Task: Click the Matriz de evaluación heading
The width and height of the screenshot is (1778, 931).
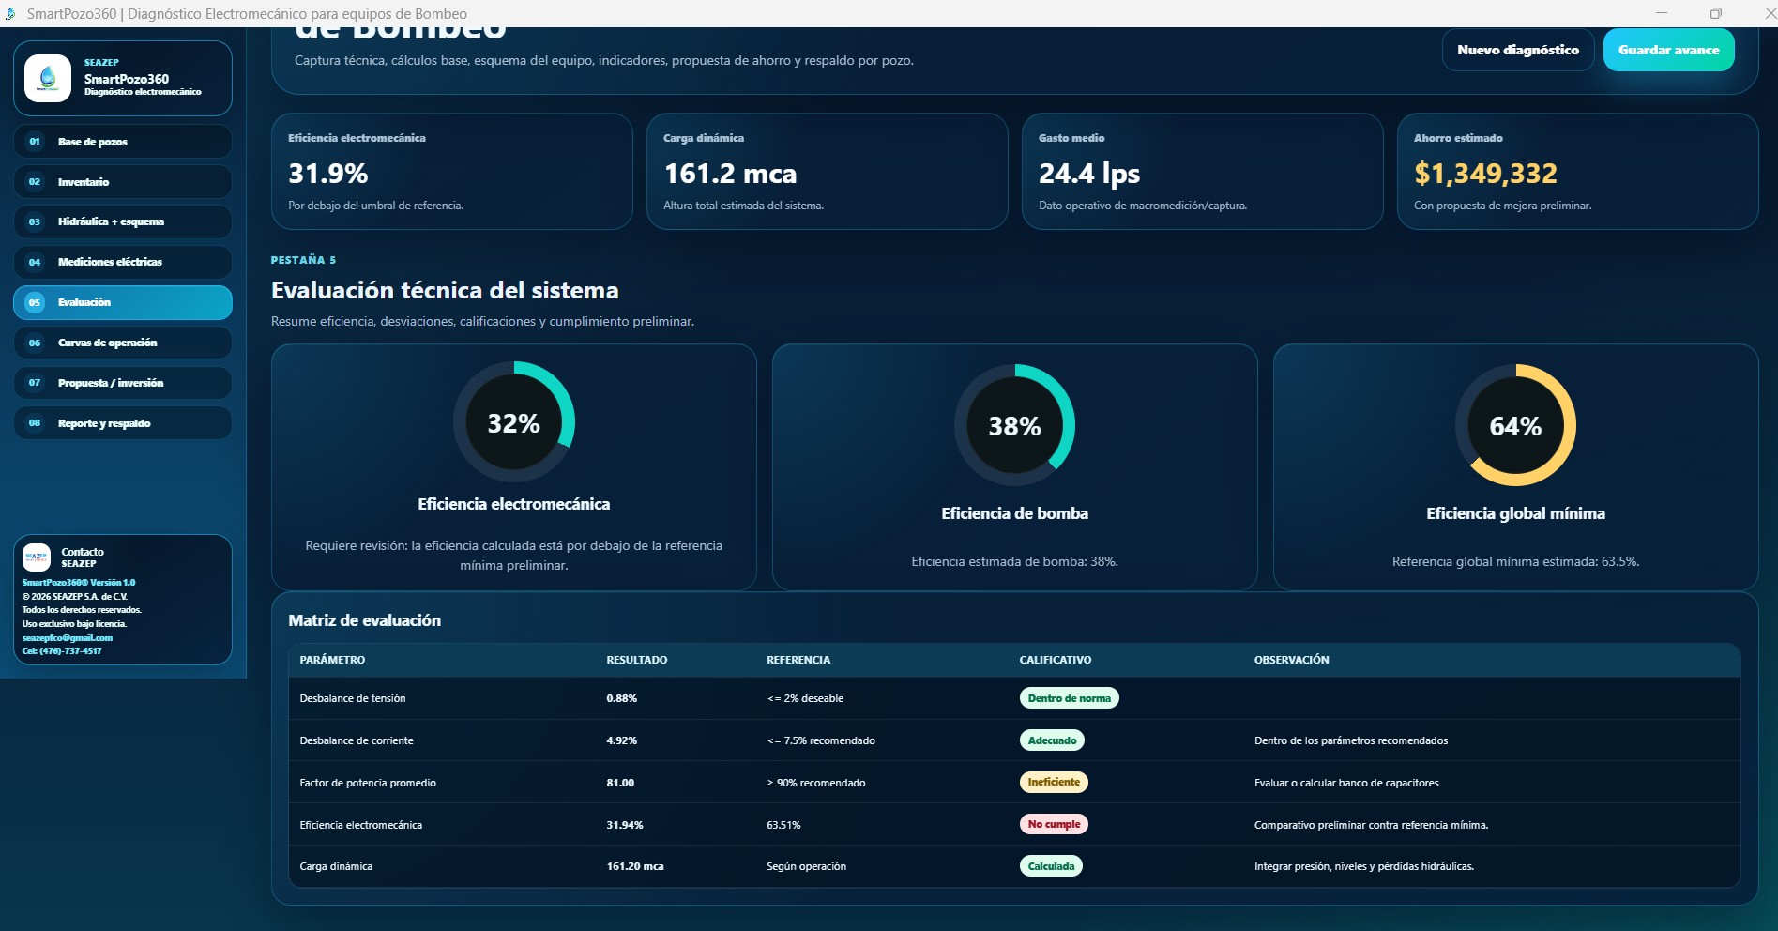Action: tap(365, 620)
